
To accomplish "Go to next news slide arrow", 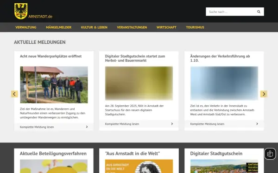I will click(x=264, y=94).
